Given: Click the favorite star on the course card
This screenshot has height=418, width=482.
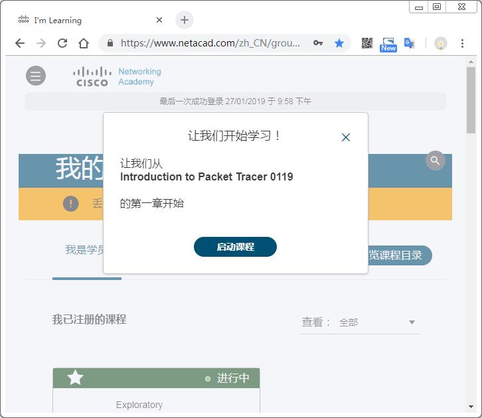Looking at the screenshot, I should pyautogui.click(x=75, y=378).
